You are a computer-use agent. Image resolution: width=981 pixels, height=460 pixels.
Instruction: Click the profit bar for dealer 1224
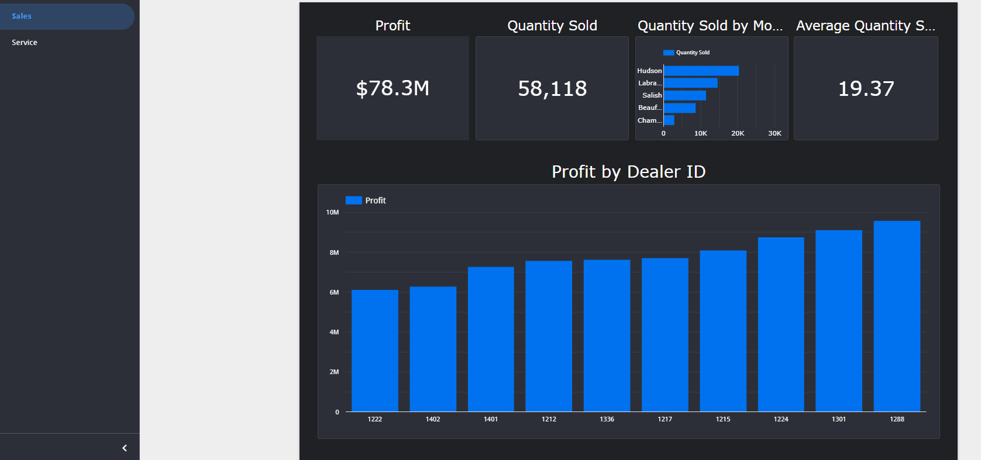[x=781, y=324]
